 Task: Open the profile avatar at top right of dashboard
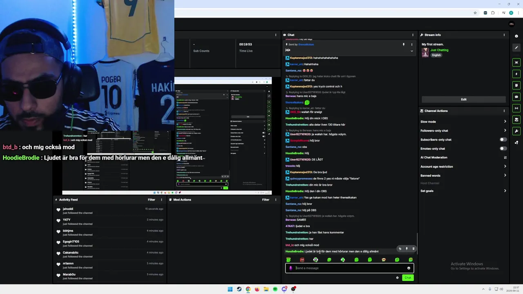(511, 24)
